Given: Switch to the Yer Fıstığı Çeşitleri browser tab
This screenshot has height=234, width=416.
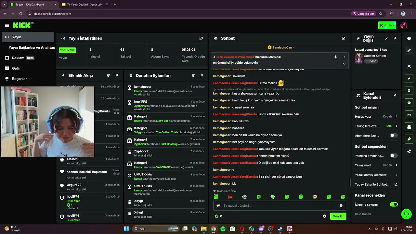Looking at the screenshot, I should [85, 5].
